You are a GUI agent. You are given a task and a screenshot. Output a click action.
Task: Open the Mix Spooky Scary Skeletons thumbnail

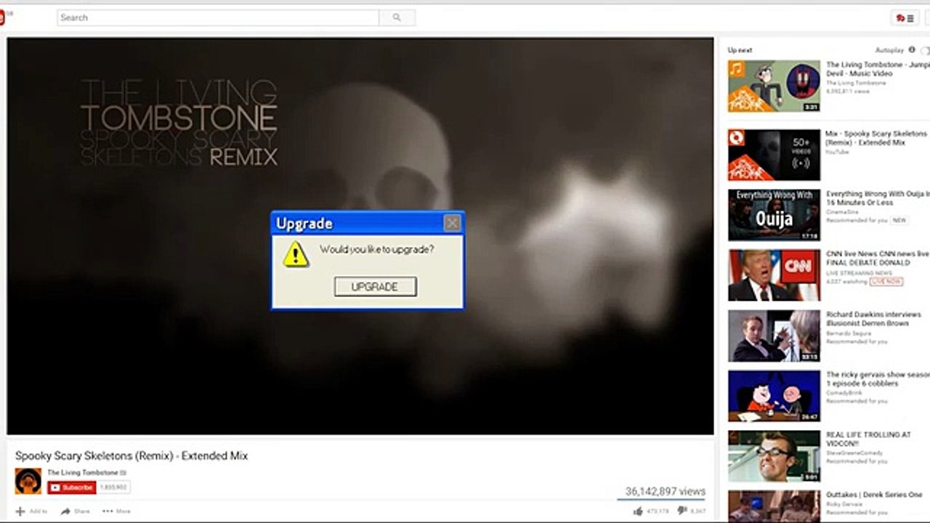[x=774, y=155]
